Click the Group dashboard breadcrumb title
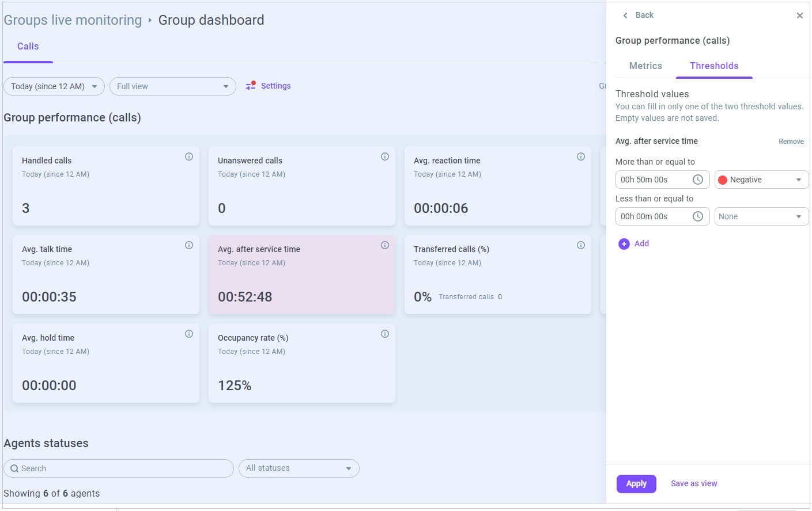Viewport: 812px width, 511px height. (211, 20)
